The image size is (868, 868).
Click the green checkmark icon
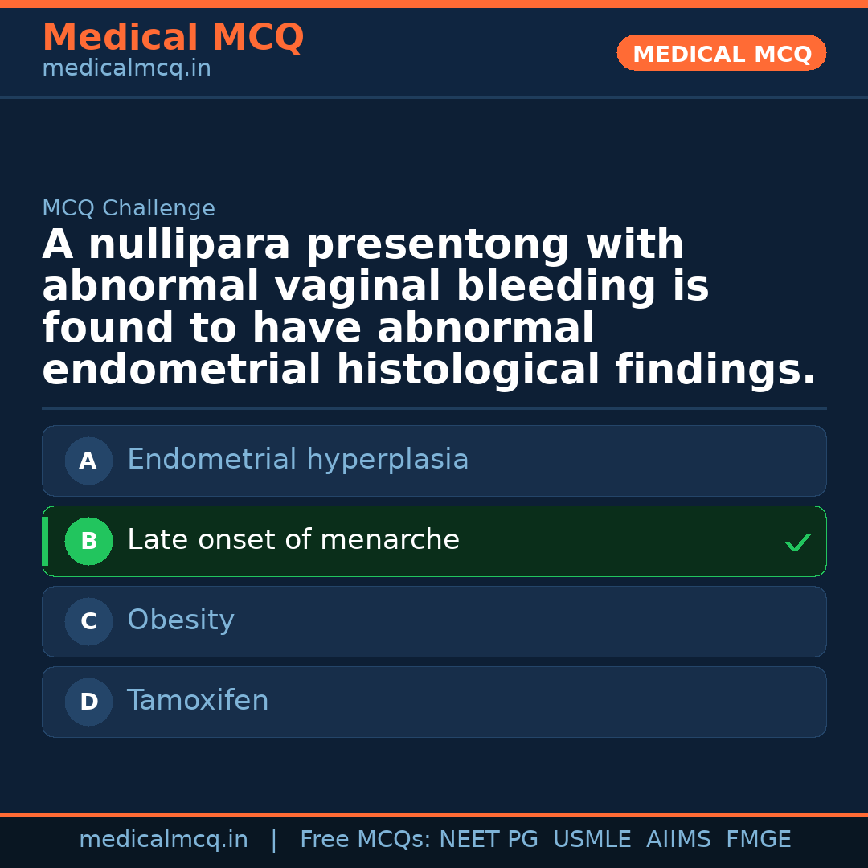click(x=797, y=543)
